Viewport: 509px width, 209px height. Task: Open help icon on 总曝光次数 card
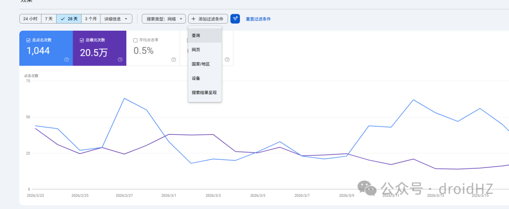120,59
